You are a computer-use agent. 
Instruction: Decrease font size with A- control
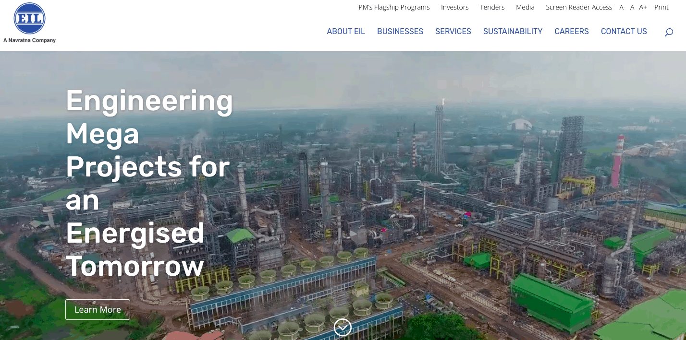pyautogui.click(x=622, y=7)
